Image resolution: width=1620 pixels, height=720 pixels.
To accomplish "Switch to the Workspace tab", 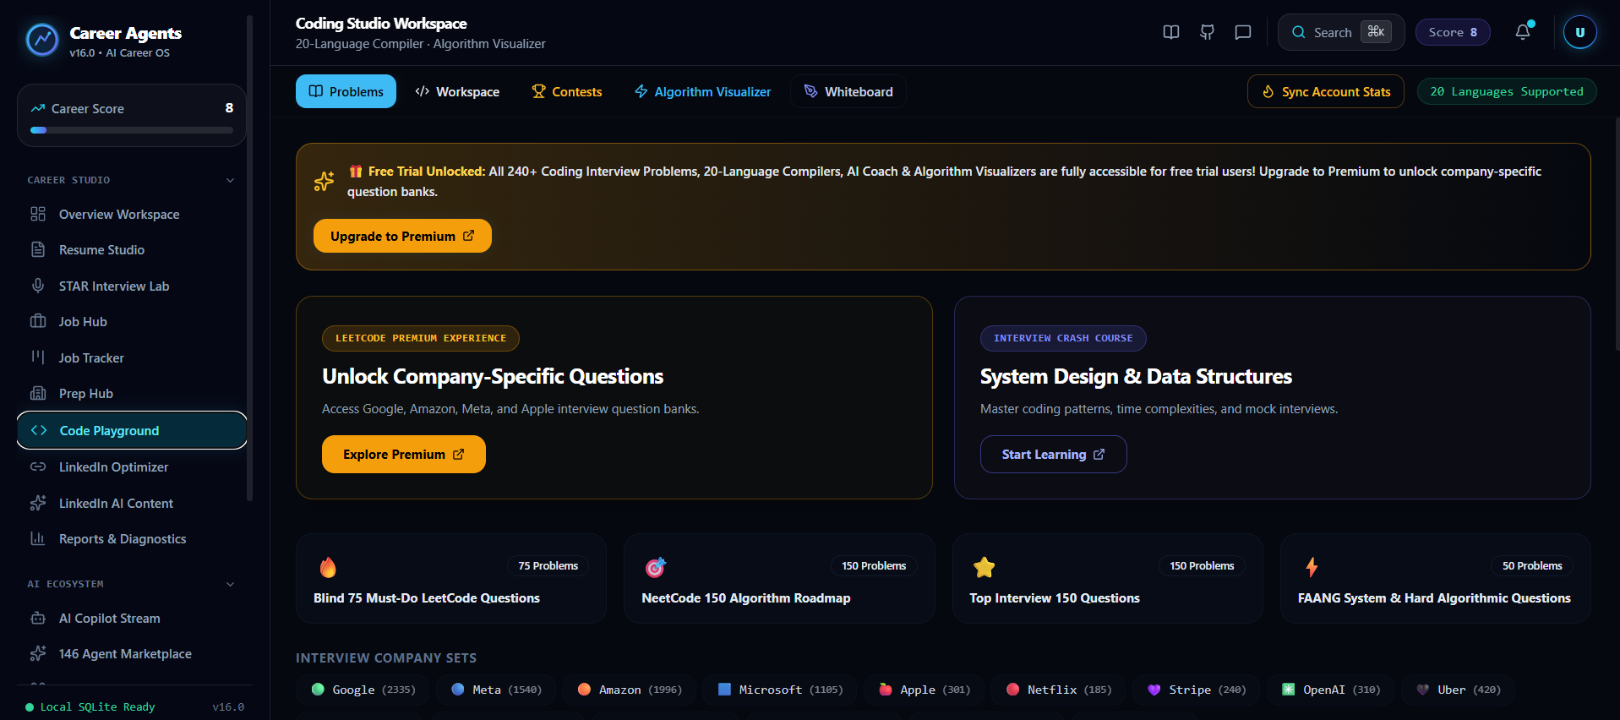I will coord(457,91).
